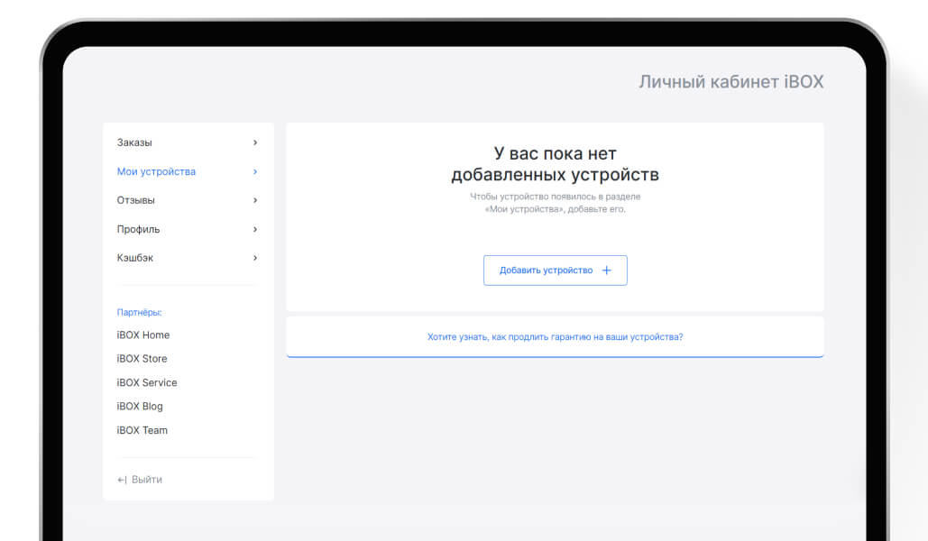
Task: Click the logout arrow icon
Action: (x=122, y=480)
